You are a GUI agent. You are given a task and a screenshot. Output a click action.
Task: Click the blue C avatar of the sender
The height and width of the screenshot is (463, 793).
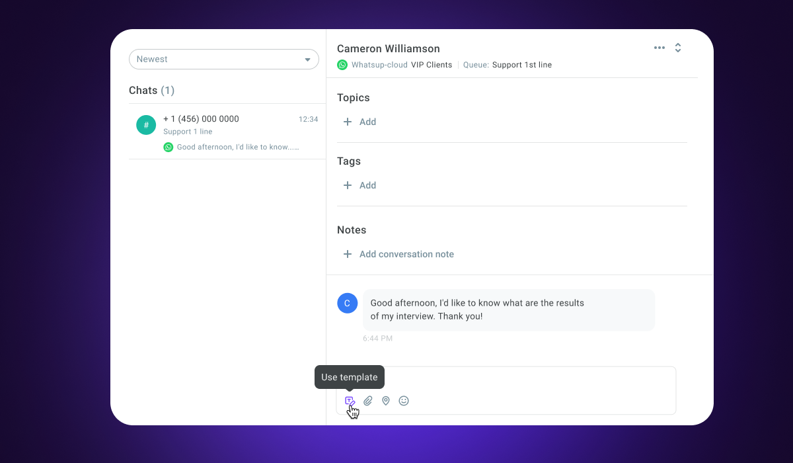click(348, 303)
